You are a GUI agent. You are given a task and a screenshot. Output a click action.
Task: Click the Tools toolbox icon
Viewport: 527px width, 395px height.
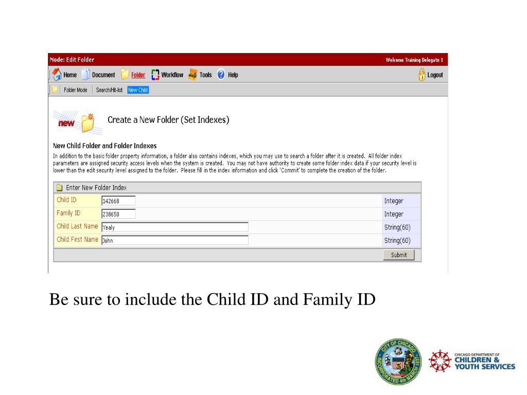(192, 75)
